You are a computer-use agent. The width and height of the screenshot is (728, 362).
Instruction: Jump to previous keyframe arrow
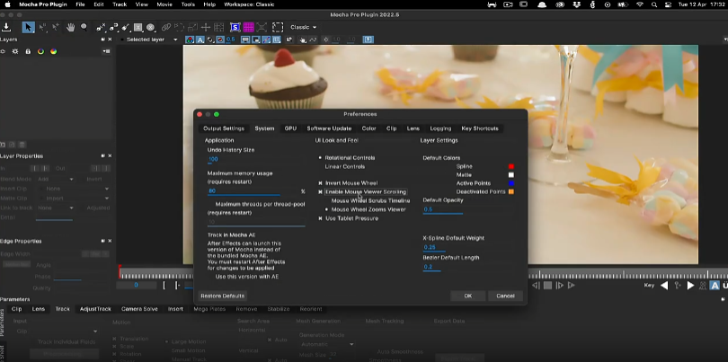[x=664, y=286]
